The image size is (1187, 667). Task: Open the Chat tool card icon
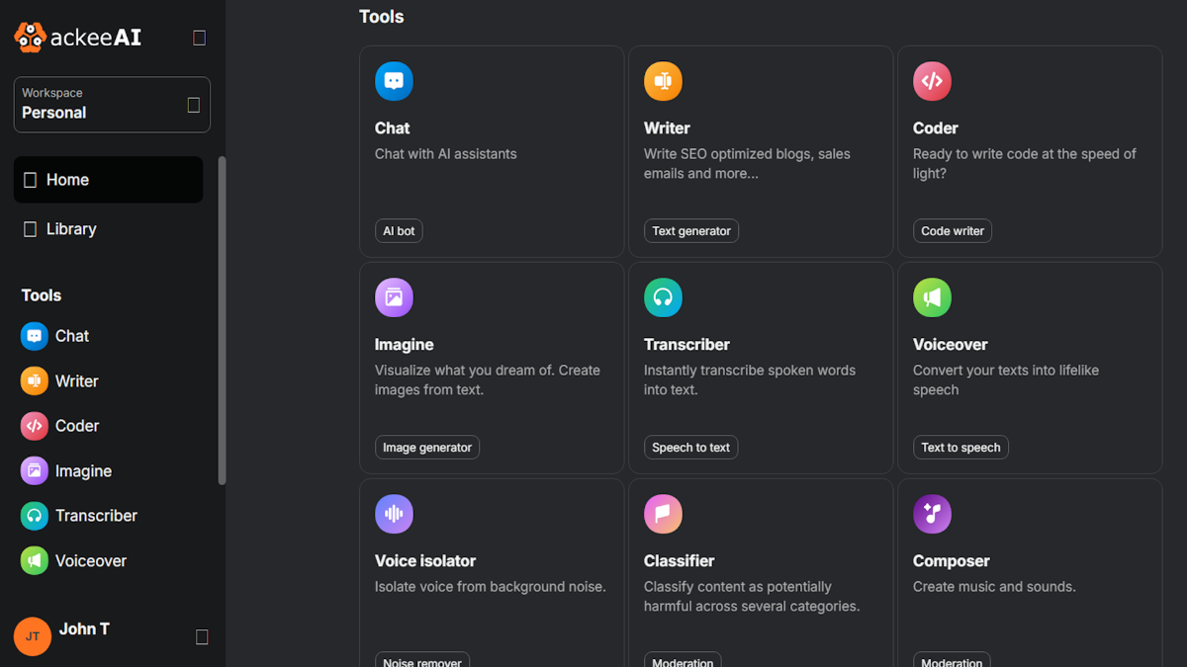[394, 81]
